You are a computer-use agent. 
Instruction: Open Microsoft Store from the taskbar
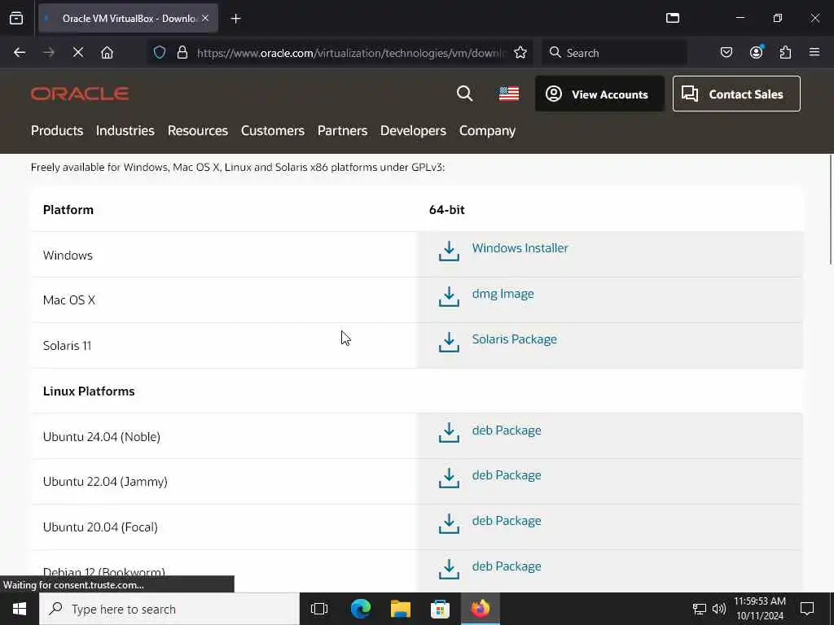point(440,609)
